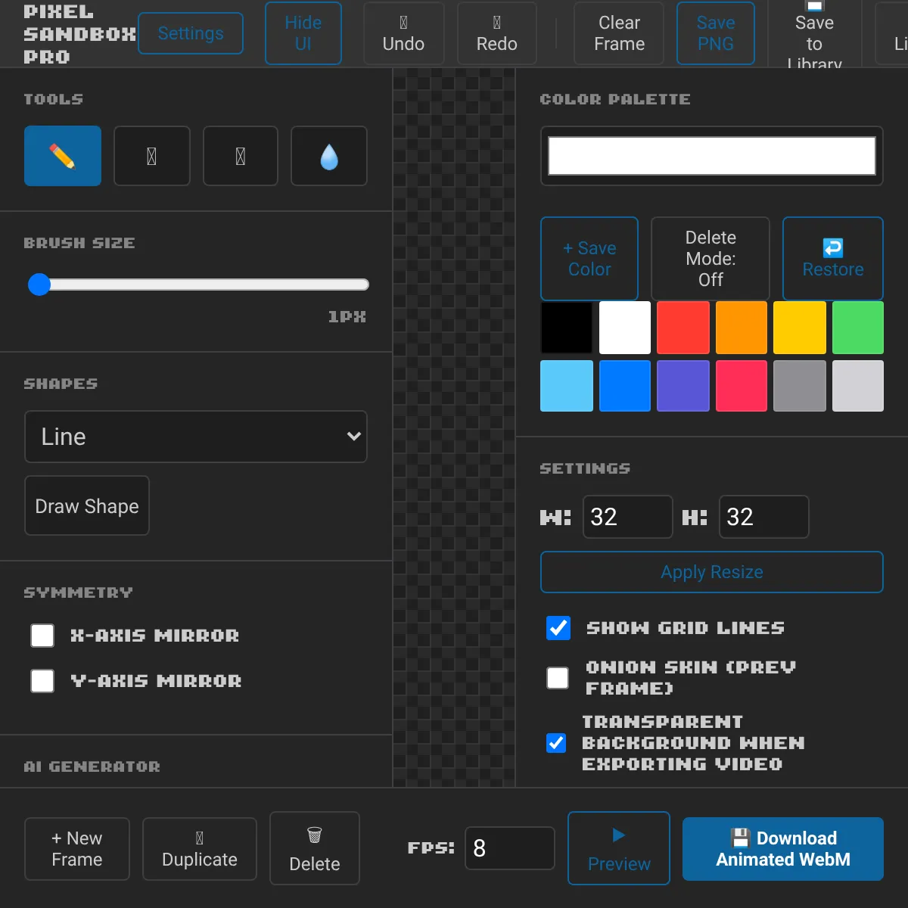Add a new frame

pos(77,849)
